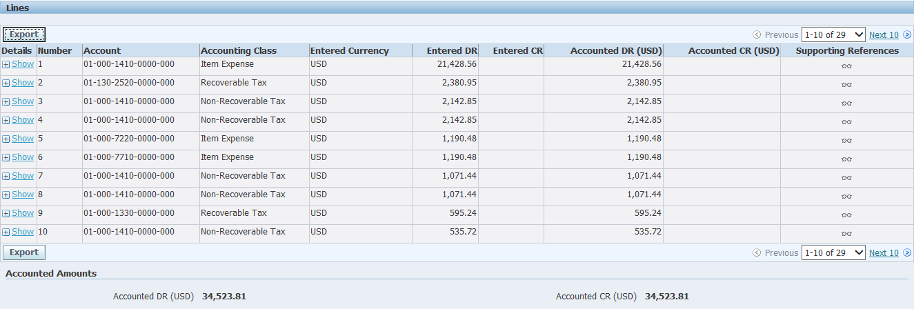Screen dimensions: 914x309
Task: Click the bottom Export button
Action: pos(24,252)
